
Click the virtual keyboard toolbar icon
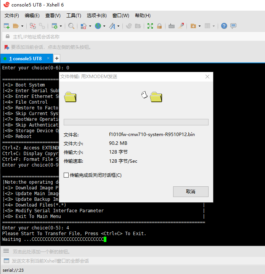172,26
